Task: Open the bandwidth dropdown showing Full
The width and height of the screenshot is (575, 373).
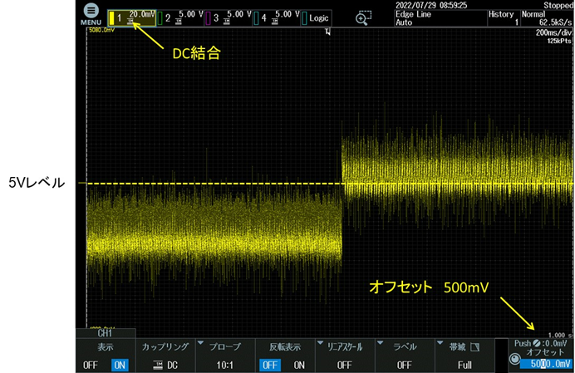Action: [x=464, y=356]
